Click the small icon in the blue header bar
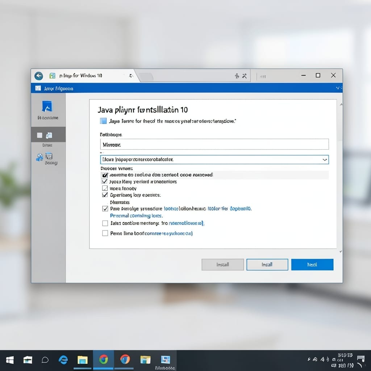 click(x=38, y=88)
